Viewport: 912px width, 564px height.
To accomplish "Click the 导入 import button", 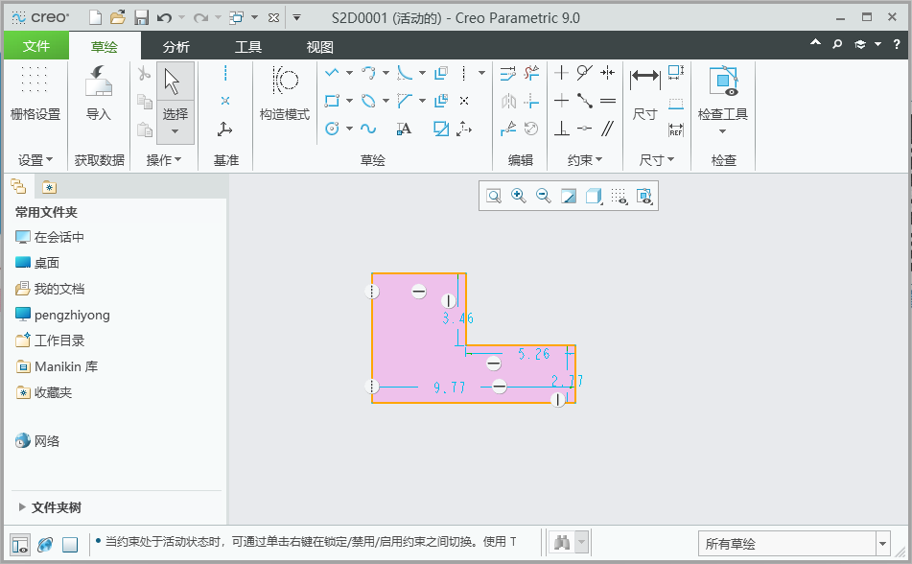I will pos(99,91).
